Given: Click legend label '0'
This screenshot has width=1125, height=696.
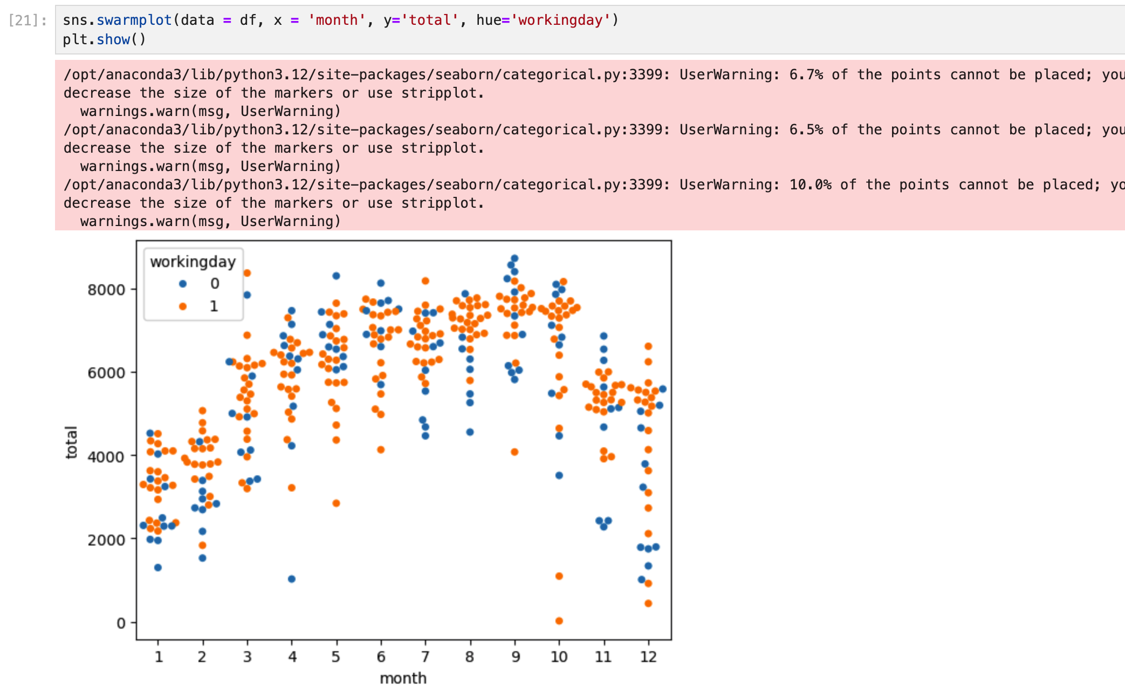Looking at the screenshot, I should click(x=215, y=284).
